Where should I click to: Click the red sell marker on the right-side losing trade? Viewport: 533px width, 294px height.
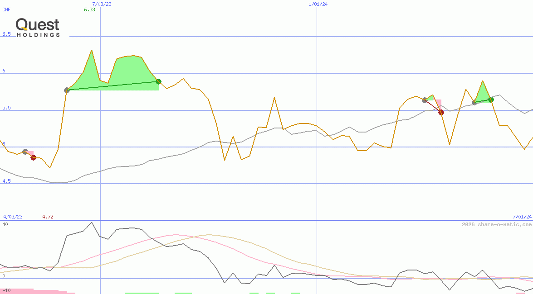coord(440,112)
